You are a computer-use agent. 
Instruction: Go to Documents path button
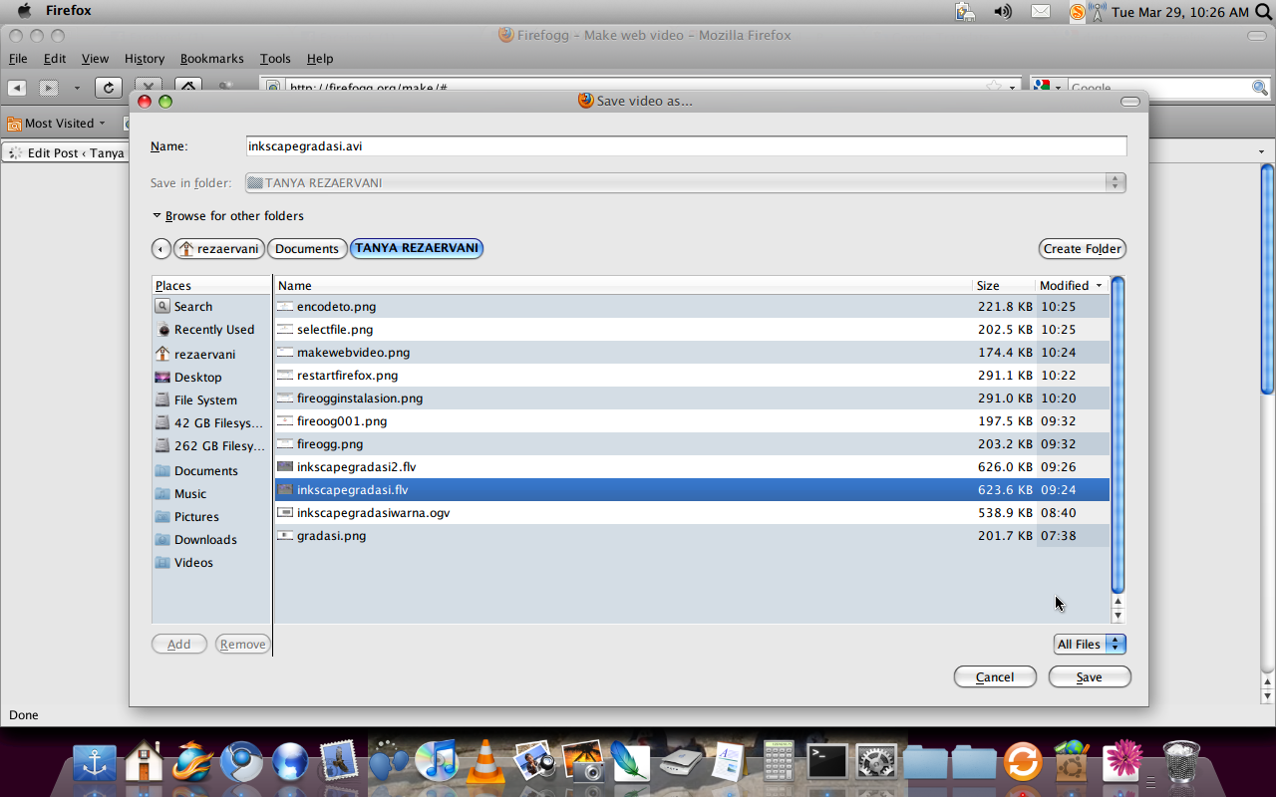307,249
